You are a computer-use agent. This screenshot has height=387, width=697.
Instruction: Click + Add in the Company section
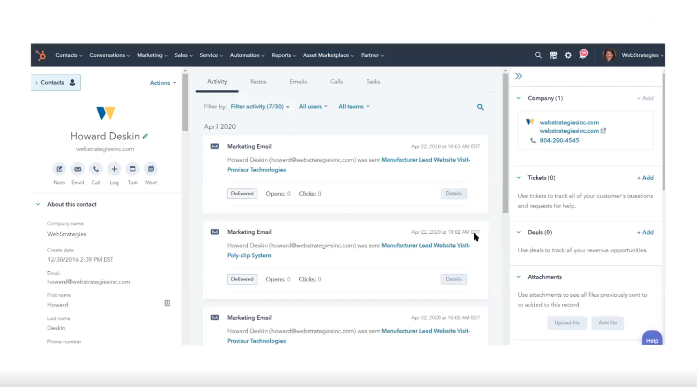[x=645, y=98]
